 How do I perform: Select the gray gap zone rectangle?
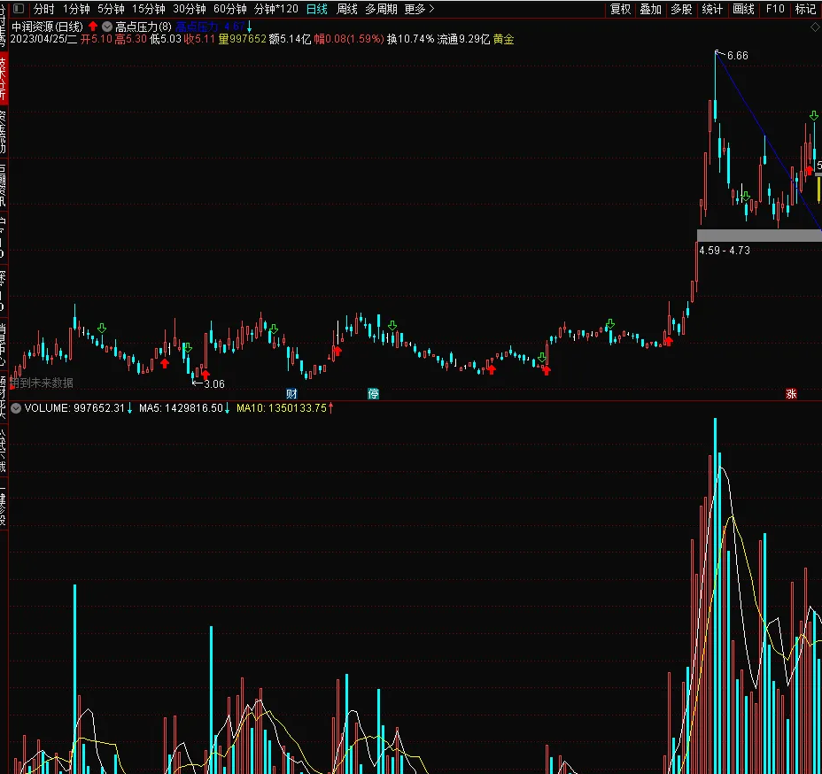pos(759,236)
